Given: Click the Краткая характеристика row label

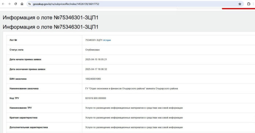Looking at the screenshot, I should tap(23, 118).
